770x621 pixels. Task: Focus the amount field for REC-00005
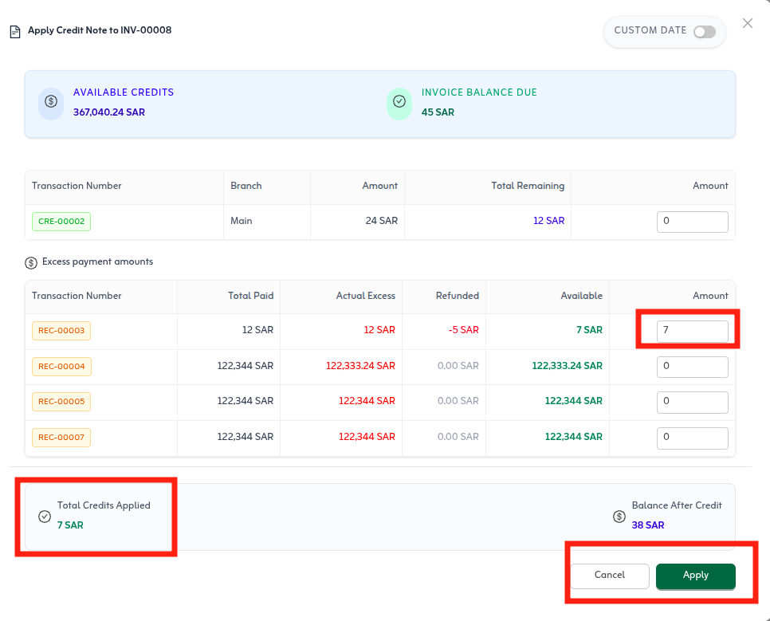(x=693, y=403)
